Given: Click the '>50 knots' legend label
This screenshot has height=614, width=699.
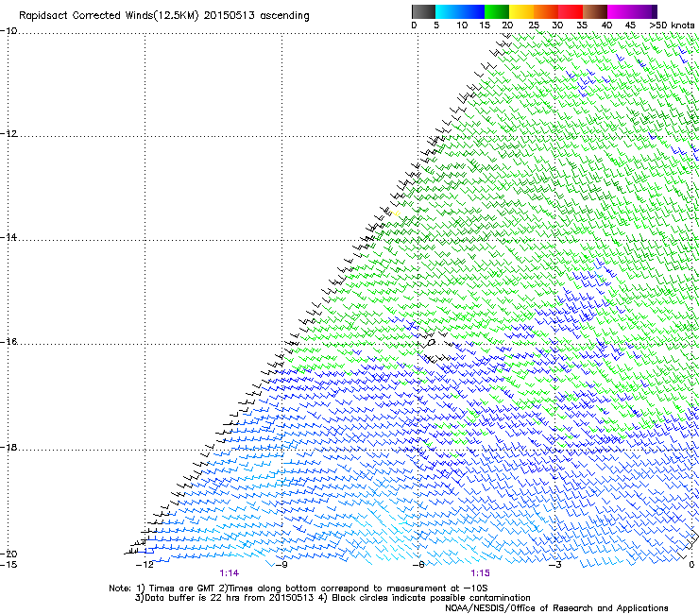Looking at the screenshot, I should 672,26.
